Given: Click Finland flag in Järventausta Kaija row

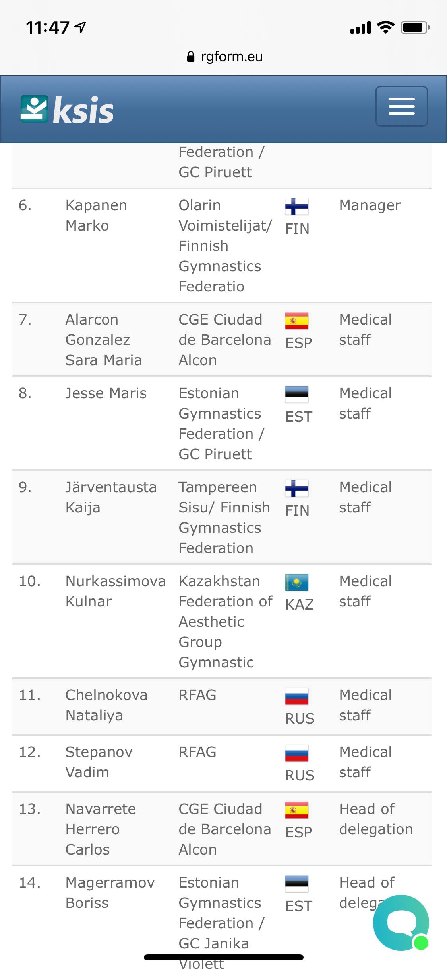Looking at the screenshot, I should coord(296,489).
